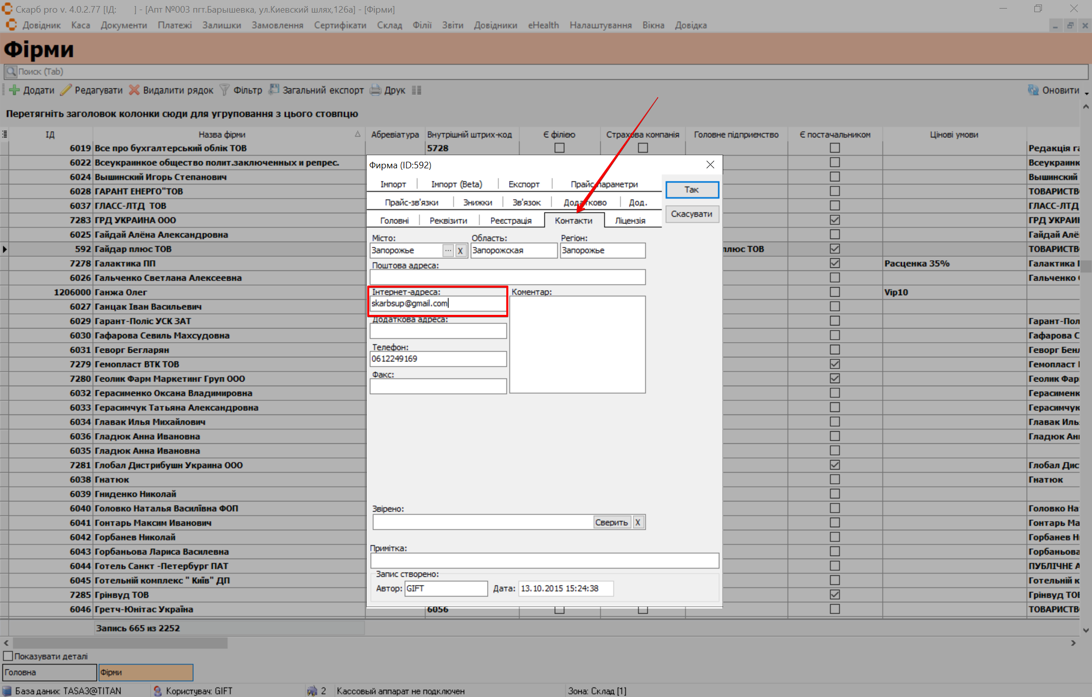
Task: Click the Оновити refresh icon
Action: 1033,90
